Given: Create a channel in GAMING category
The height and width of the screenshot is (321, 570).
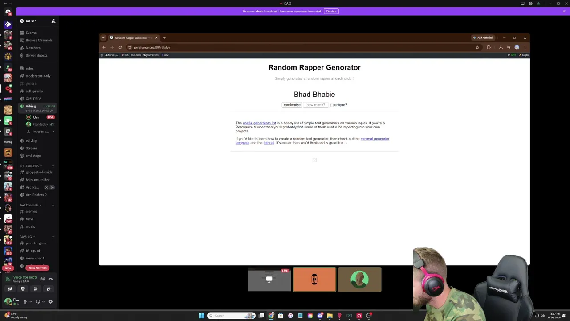Looking at the screenshot, I should [x=53, y=237].
